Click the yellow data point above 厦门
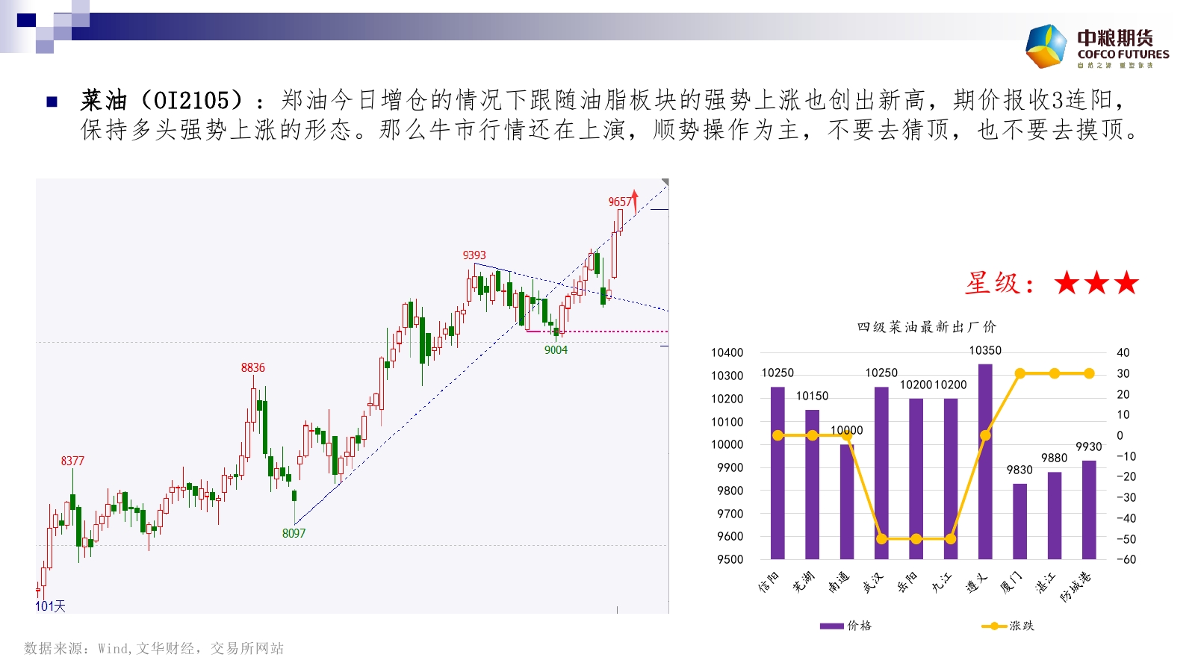Screen dimensions: 1195x672 coord(1019,373)
